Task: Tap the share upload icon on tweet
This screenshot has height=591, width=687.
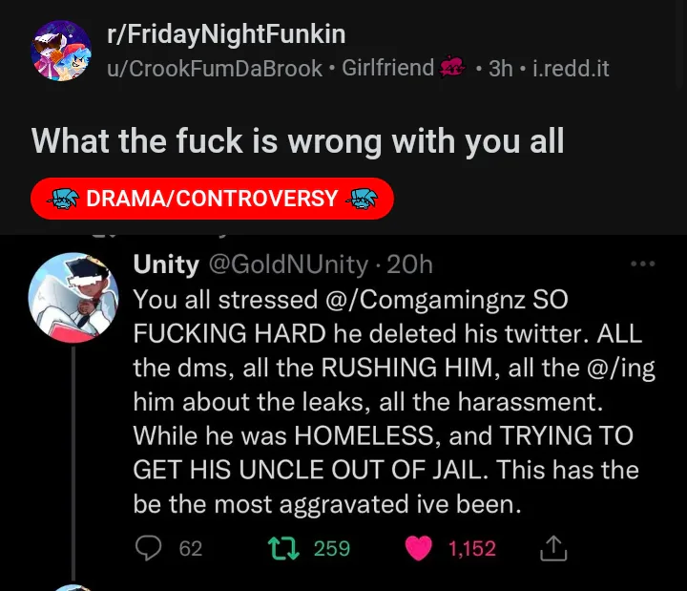Action: pyautogui.click(x=554, y=548)
